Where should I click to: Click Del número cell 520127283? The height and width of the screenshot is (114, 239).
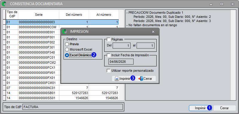[x=74, y=93]
